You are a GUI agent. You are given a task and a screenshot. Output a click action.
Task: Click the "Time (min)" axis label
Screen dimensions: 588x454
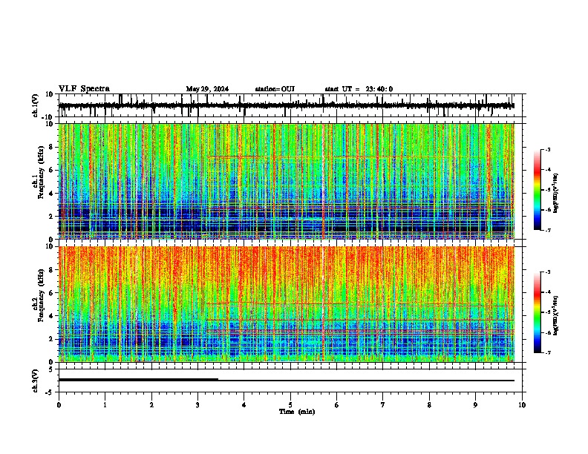[x=297, y=412]
